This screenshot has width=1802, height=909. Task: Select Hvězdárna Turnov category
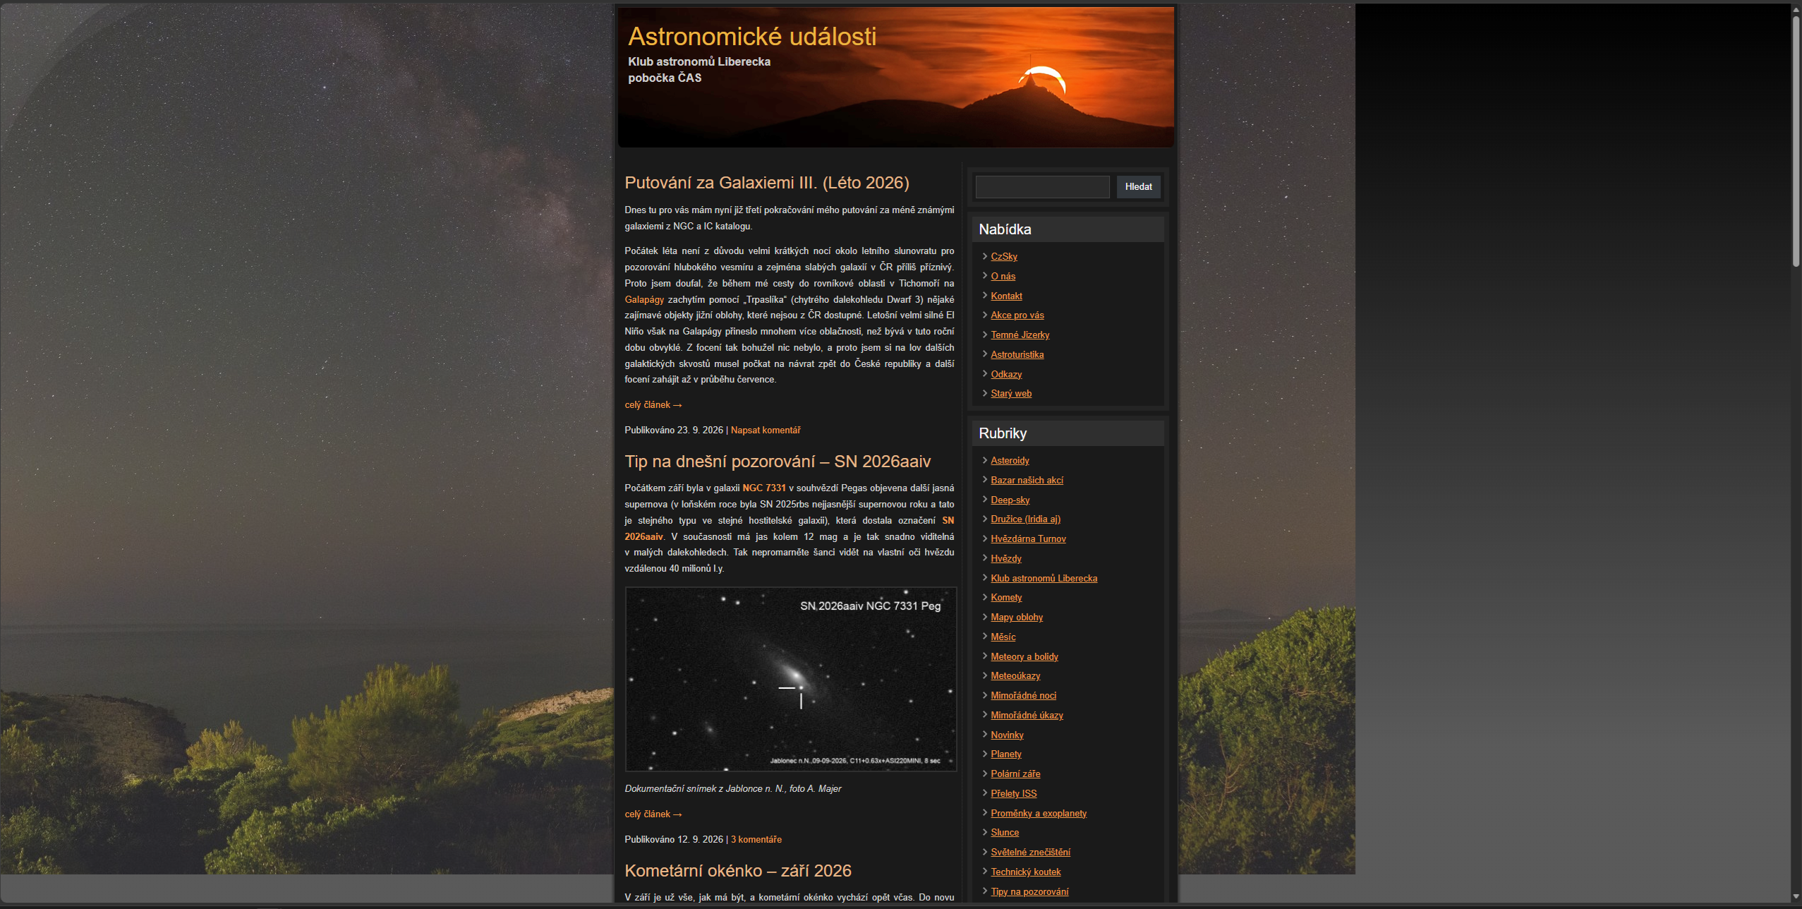1028,539
